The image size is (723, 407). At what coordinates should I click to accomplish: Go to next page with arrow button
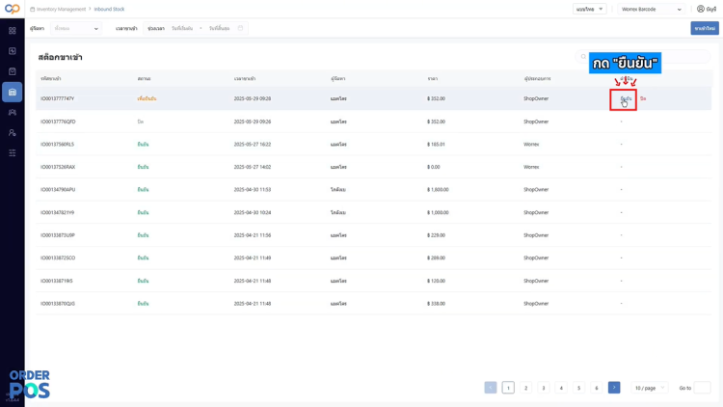click(x=614, y=388)
